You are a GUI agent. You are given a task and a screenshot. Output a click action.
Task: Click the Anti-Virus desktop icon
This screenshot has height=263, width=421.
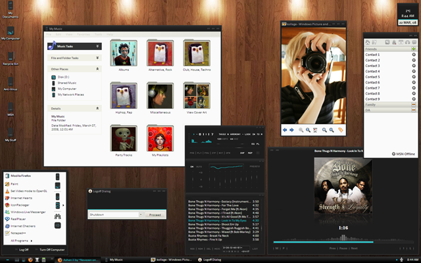click(x=10, y=80)
